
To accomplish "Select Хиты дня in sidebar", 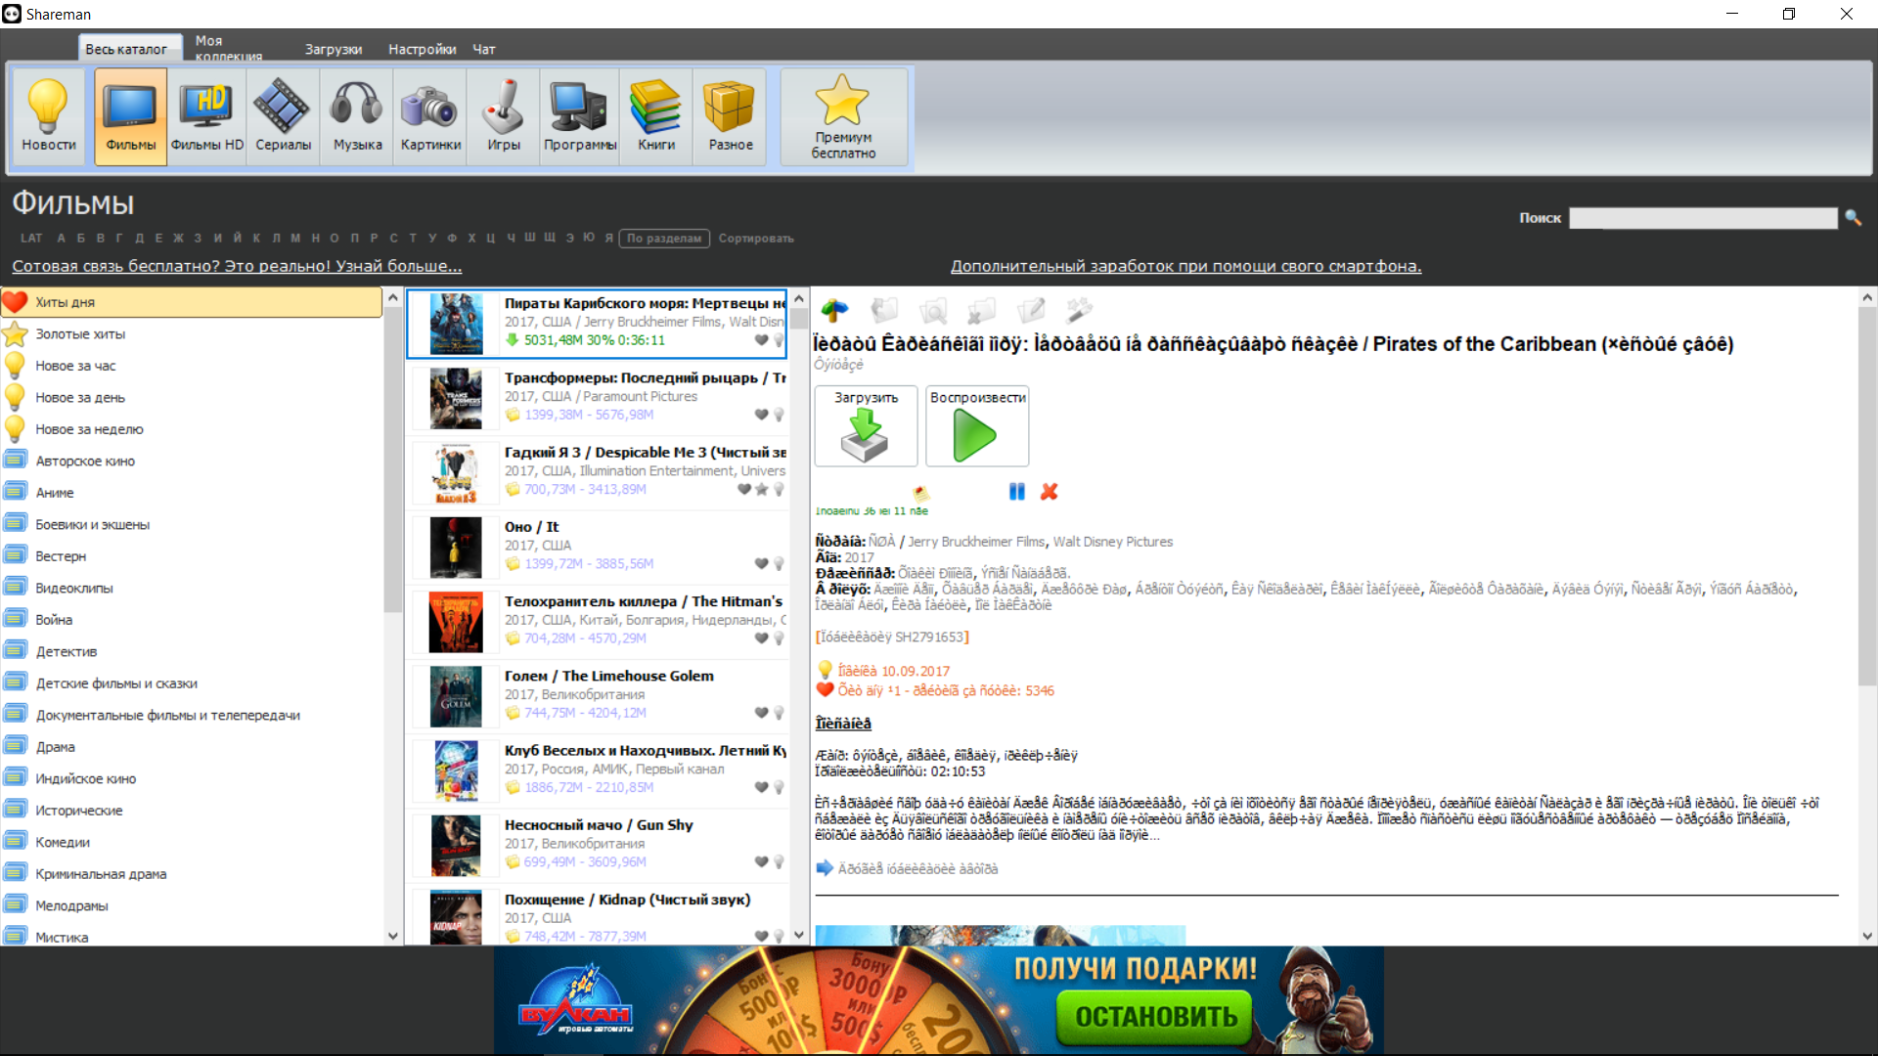I will pos(192,302).
